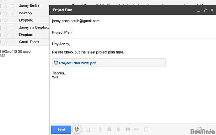Click the Dropbox icon beside Send

click(x=77, y=129)
